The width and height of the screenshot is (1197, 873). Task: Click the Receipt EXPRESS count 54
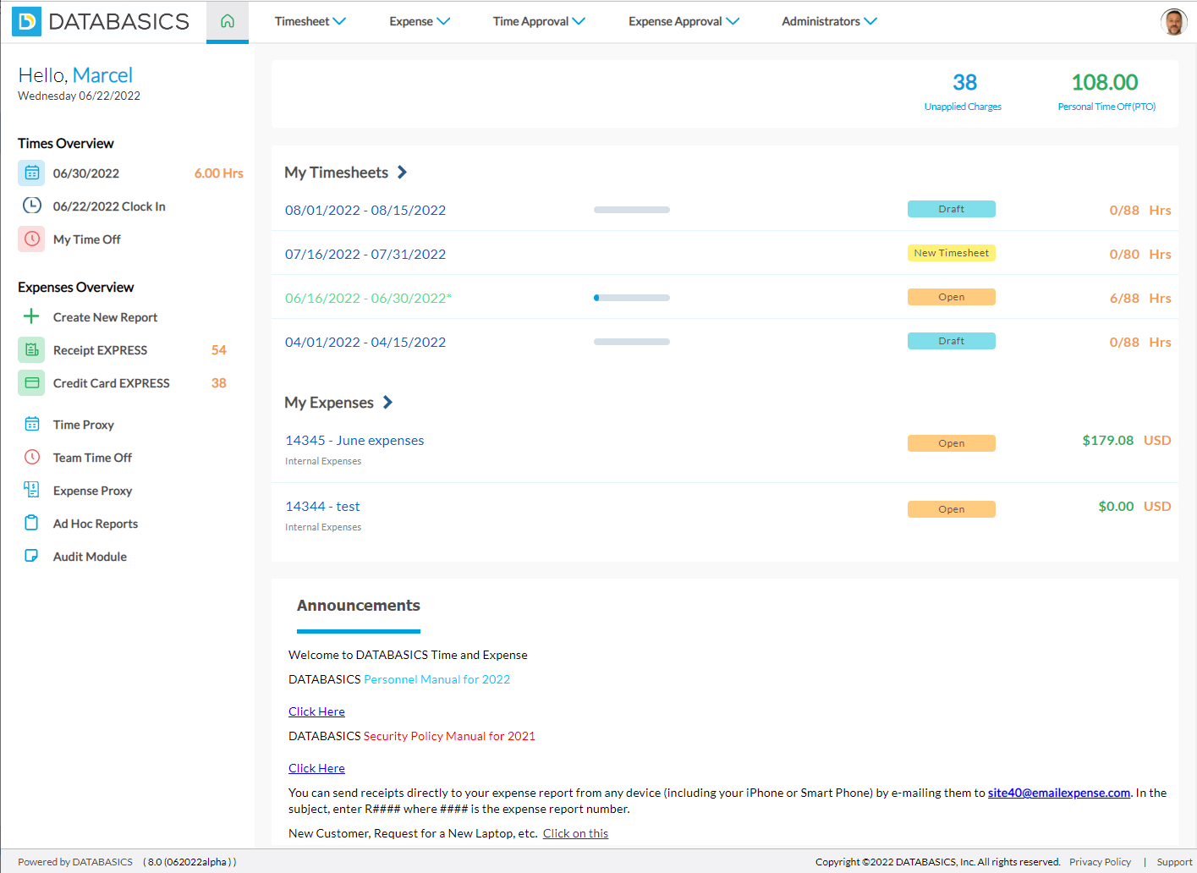[x=219, y=350]
